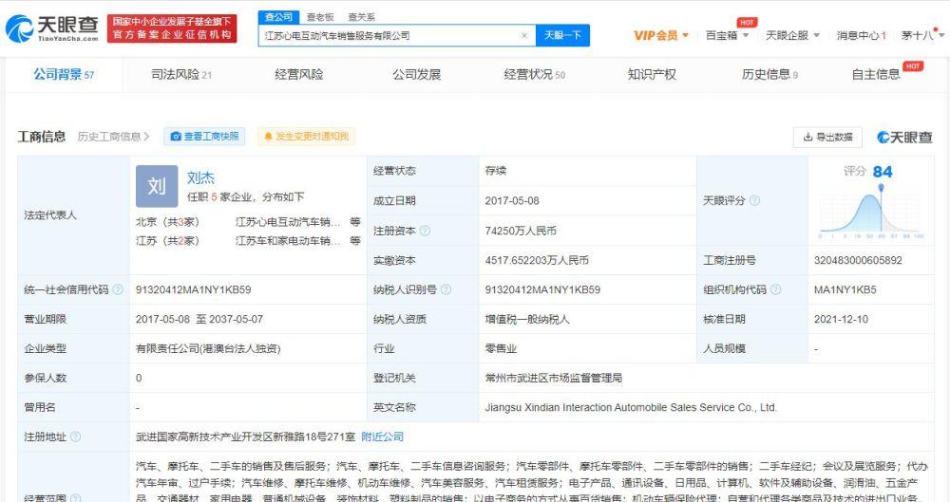Click the paid-in capital 4517.652203万人民币
Viewport: 950px width, 502px height.
point(537,260)
